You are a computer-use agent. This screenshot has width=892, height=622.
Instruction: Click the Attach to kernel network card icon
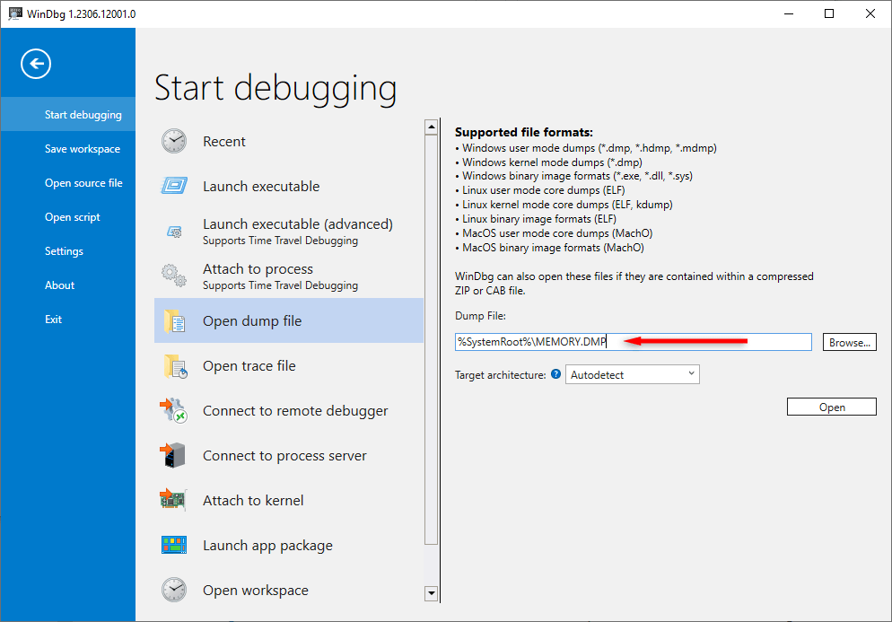[x=173, y=500]
